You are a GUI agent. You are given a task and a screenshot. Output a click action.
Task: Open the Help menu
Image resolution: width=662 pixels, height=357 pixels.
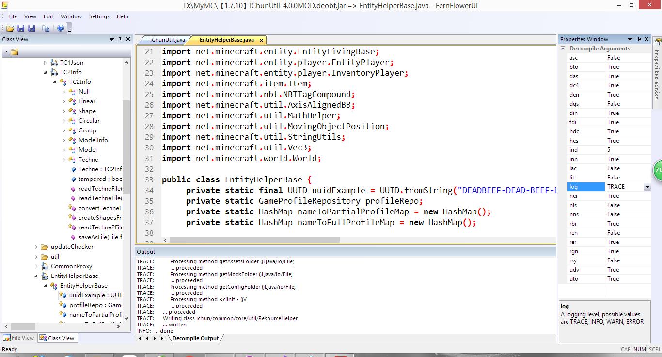pyautogui.click(x=123, y=16)
